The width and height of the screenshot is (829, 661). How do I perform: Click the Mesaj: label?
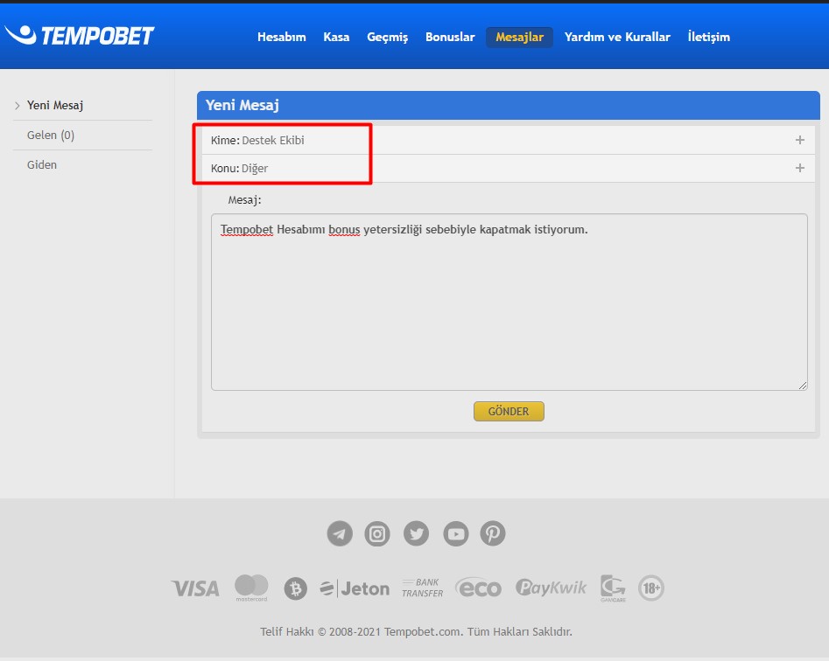tap(245, 200)
